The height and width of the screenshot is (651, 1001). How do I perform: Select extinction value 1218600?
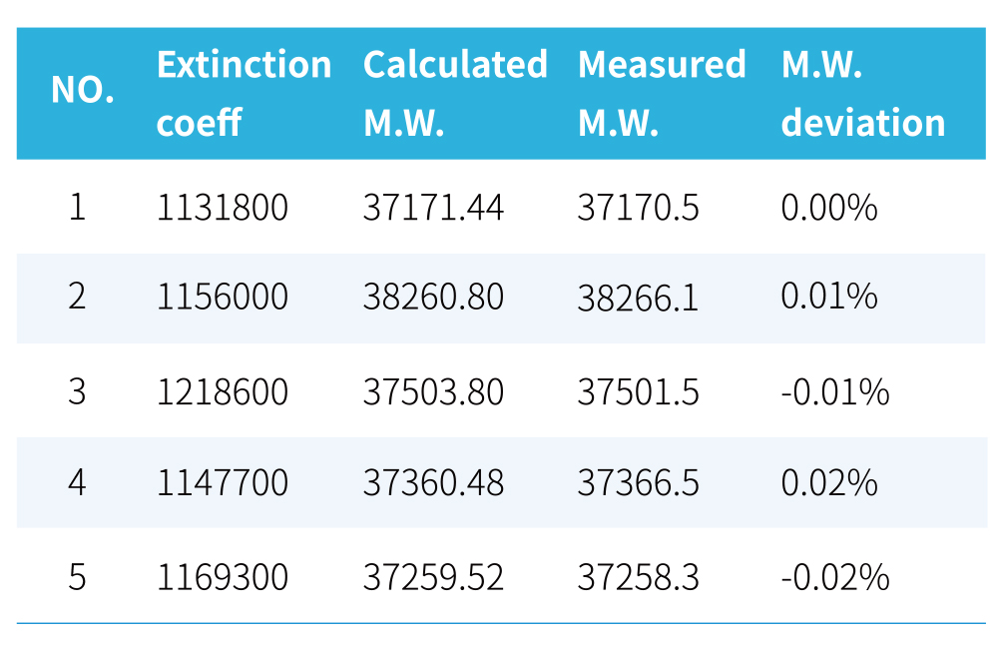click(222, 392)
